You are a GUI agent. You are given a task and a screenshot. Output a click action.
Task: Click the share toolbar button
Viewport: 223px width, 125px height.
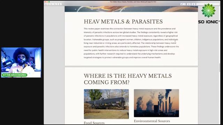coord(60,4)
